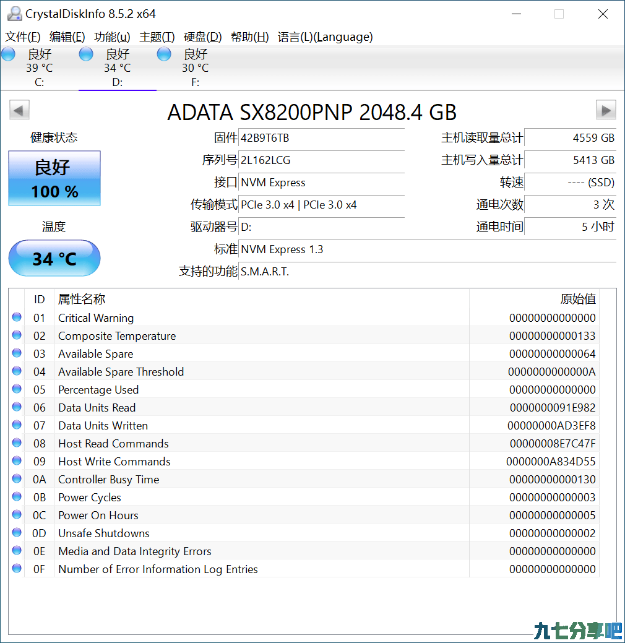This screenshot has height=643, width=625.
Task: Click raw value 0000000A834D55
Action: (x=551, y=461)
